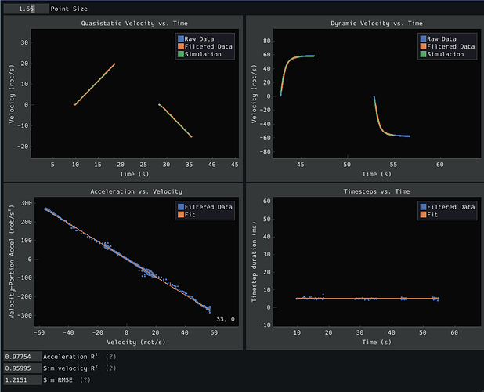Screen dimensions: 484x392
Task: Toggle Raw Data in Quasistatic Velocity legend
Action: pyautogui.click(x=196, y=39)
